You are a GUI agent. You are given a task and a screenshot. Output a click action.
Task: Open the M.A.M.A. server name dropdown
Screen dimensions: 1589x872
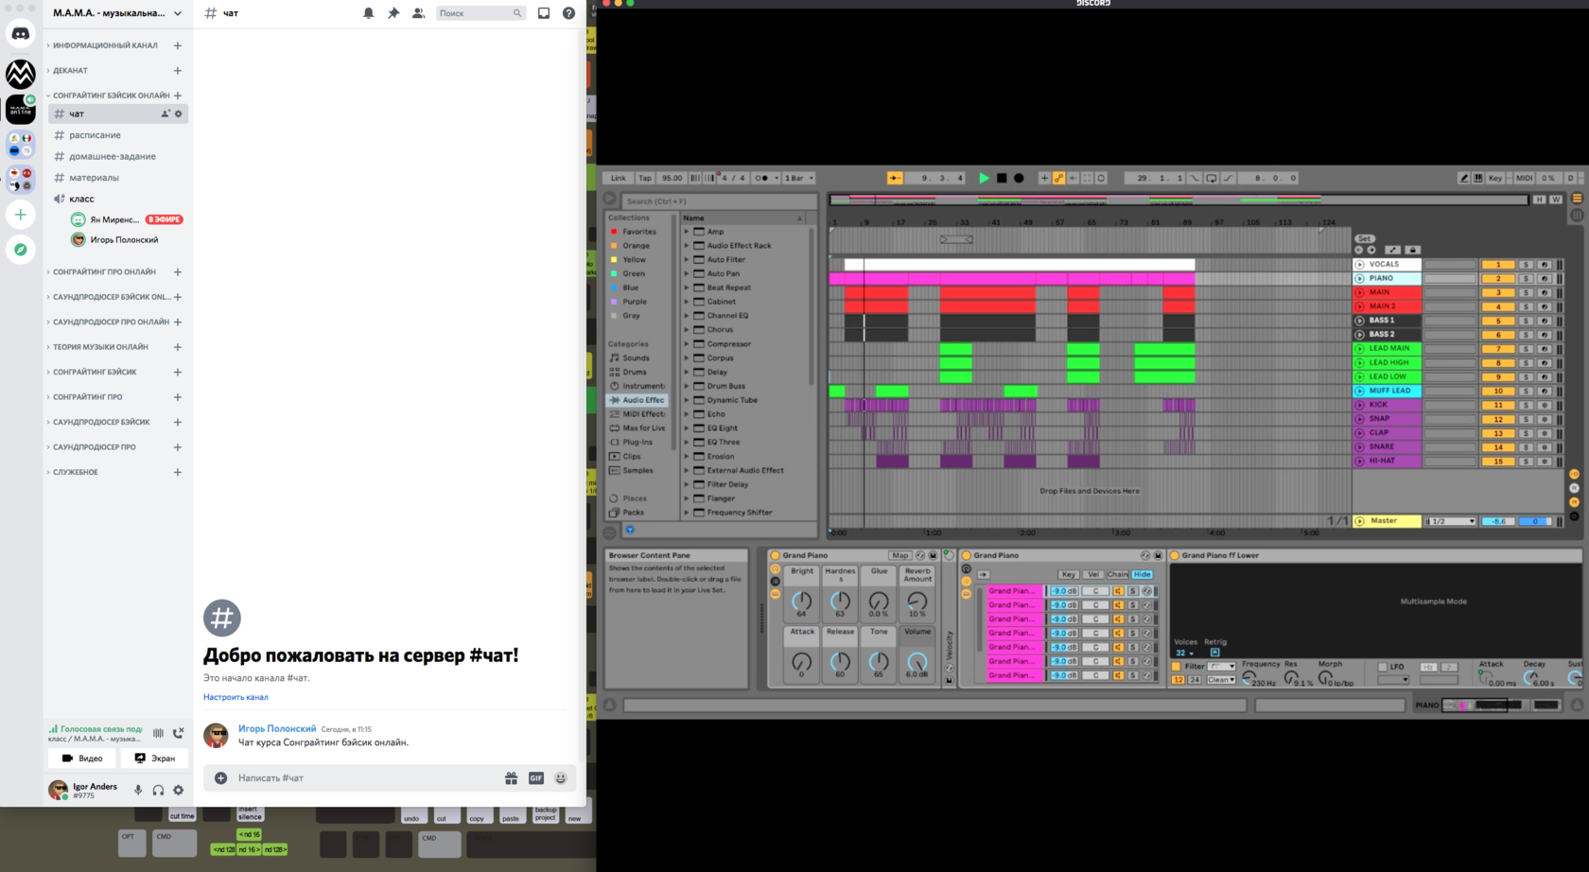(117, 13)
